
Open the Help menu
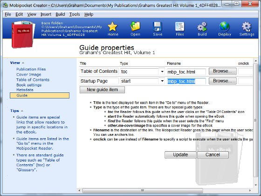tap(89, 14)
